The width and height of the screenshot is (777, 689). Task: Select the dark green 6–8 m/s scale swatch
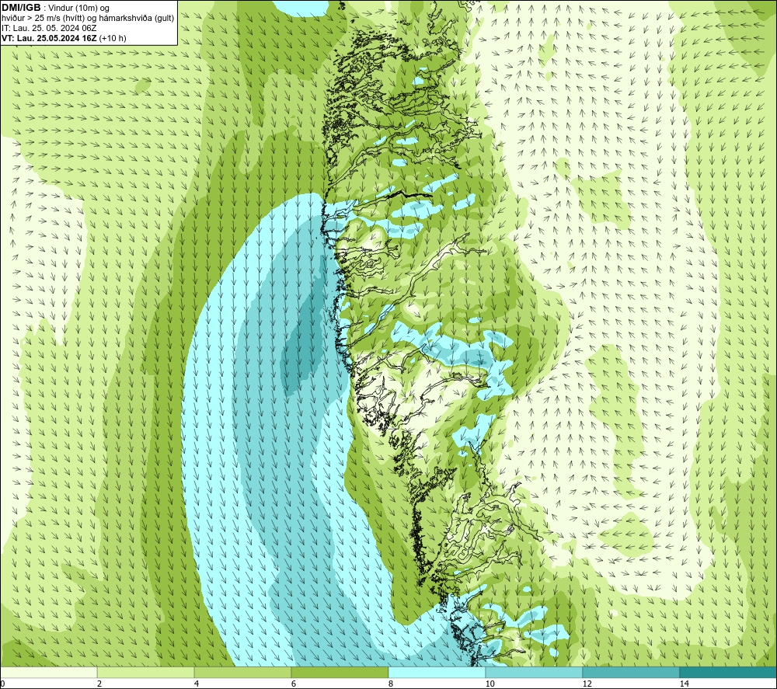tap(340, 672)
